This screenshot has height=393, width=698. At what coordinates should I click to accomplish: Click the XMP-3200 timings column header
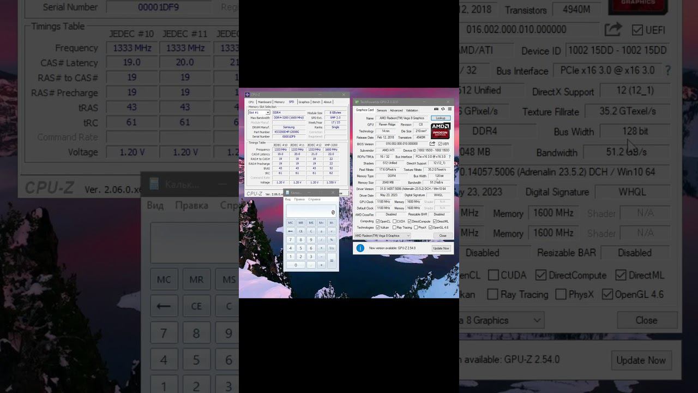(330, 145)
